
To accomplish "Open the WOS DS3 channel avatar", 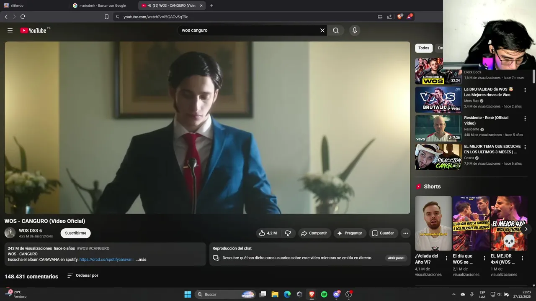I will tap(10, 233).
